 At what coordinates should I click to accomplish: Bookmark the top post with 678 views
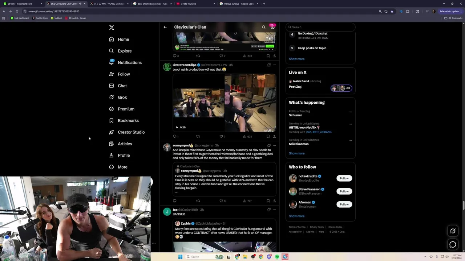(x=268, y=56)
